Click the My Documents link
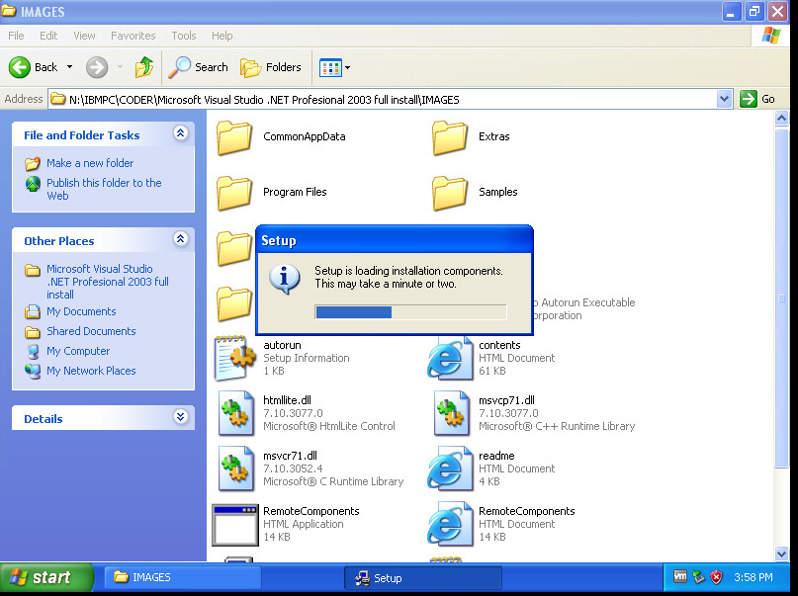The height and width of the screenshot is (596, 798). point(81,311)
